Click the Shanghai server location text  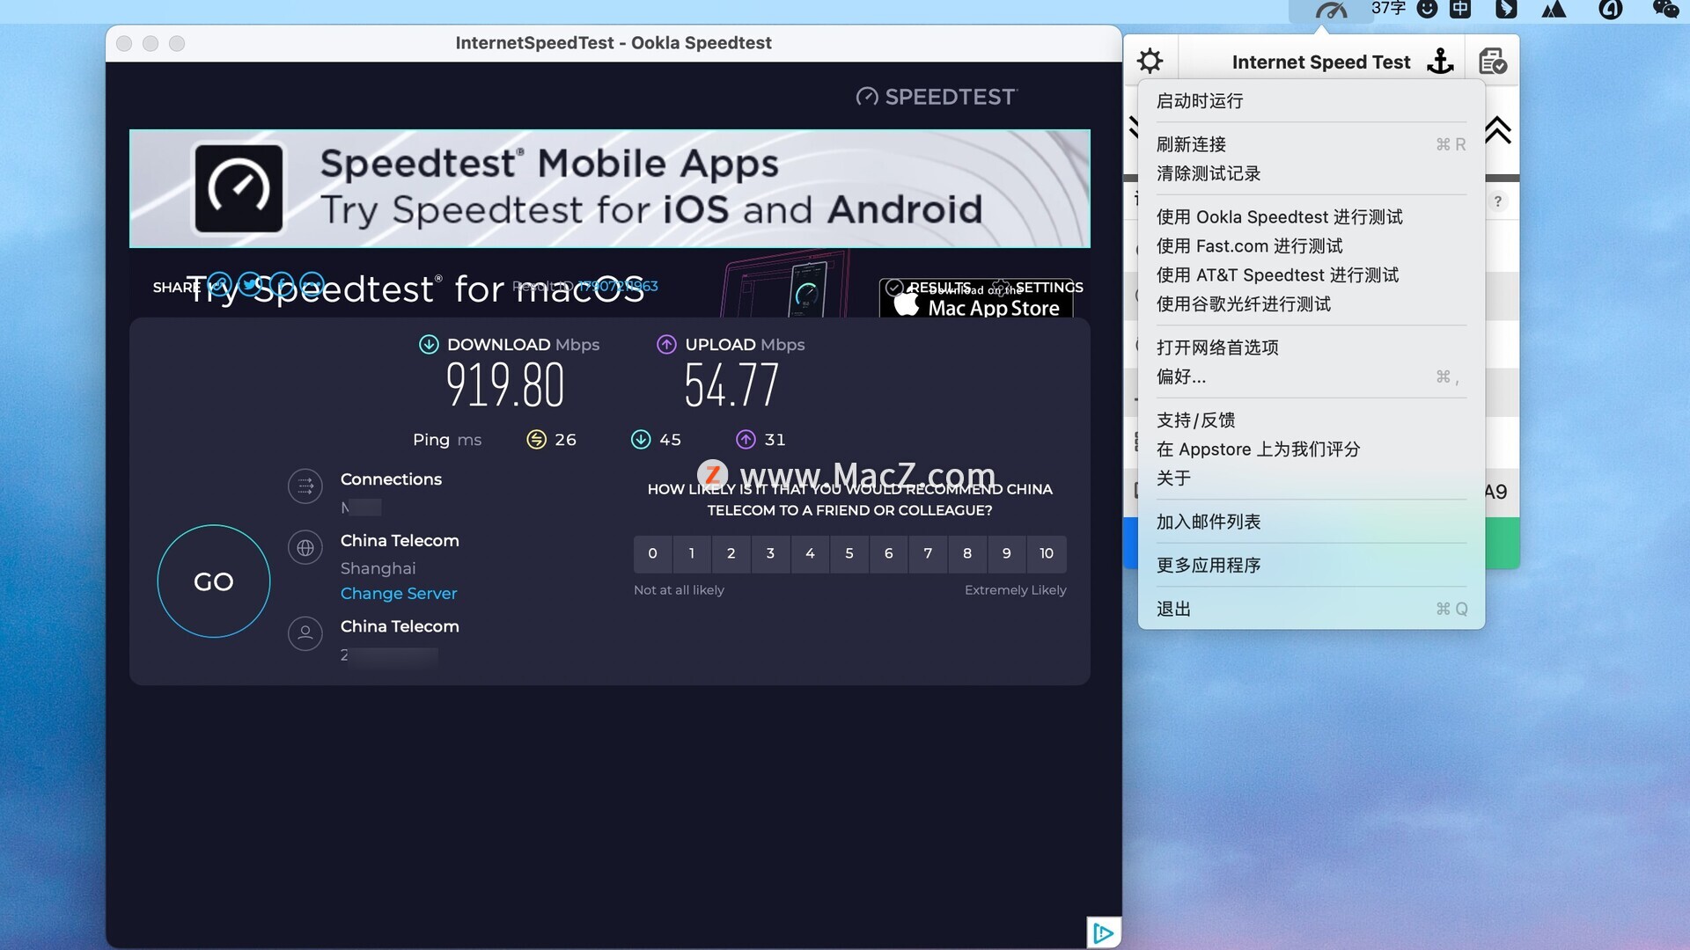[378, 569]
